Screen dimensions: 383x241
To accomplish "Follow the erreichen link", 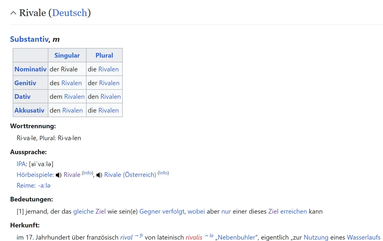I will point(294,211).
